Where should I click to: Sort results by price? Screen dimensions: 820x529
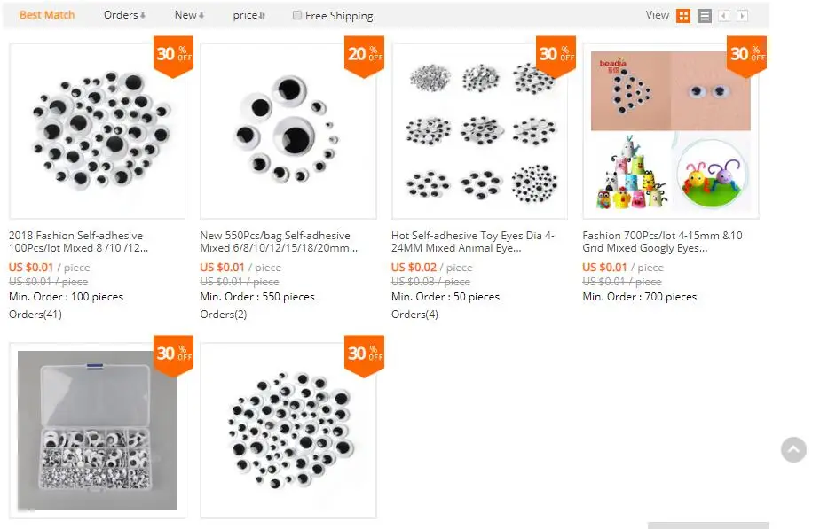[x=248, y=15]
